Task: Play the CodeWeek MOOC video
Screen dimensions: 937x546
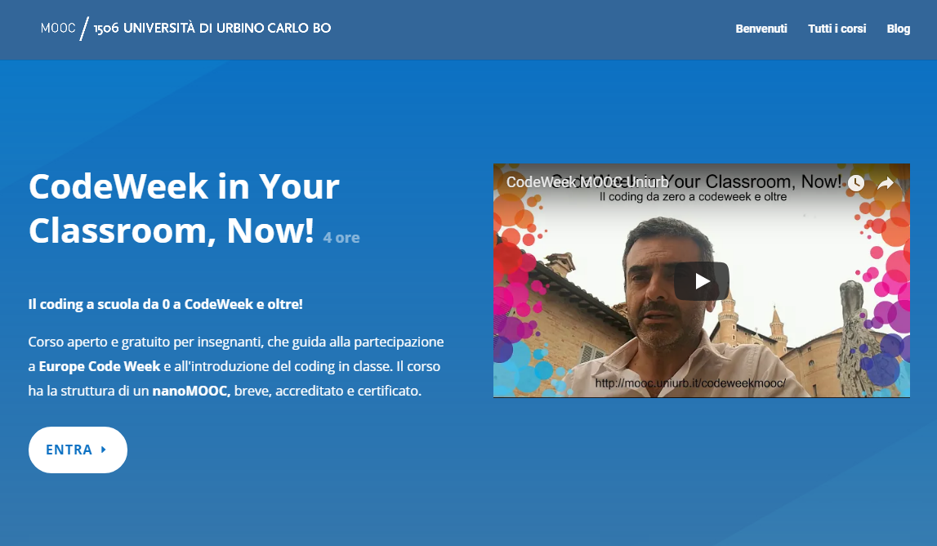Action: click(x=702, y=281)
